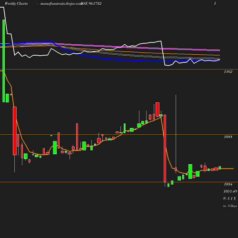Viewport: 238px width, 238px height.
Task: Click the 1051.49 current price value
Action: pyautogui.click(x=230, y=191)
